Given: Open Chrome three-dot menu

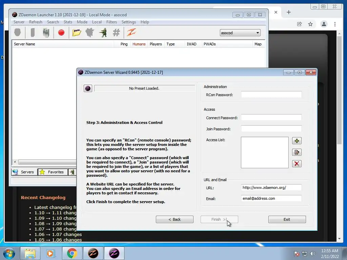Looking at the screenshot, I should click(x=335, y=24).
